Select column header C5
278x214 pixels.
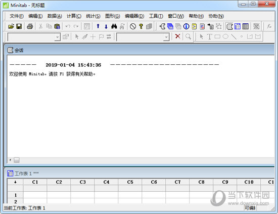(130, 182)
